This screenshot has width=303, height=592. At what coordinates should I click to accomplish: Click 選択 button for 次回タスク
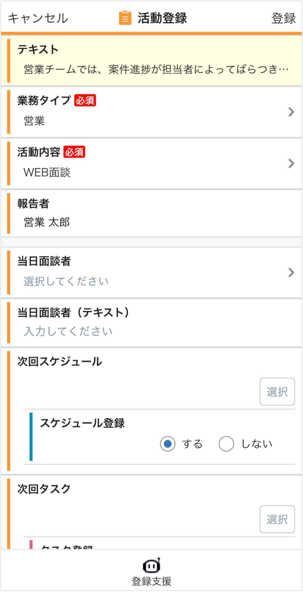coord(277,519)
